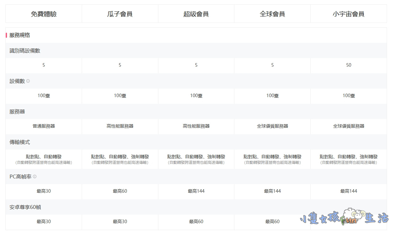This screenshot has width=394, height=233.
Task: Click the 最高60 PC frame rate cell
Action: 120,191
